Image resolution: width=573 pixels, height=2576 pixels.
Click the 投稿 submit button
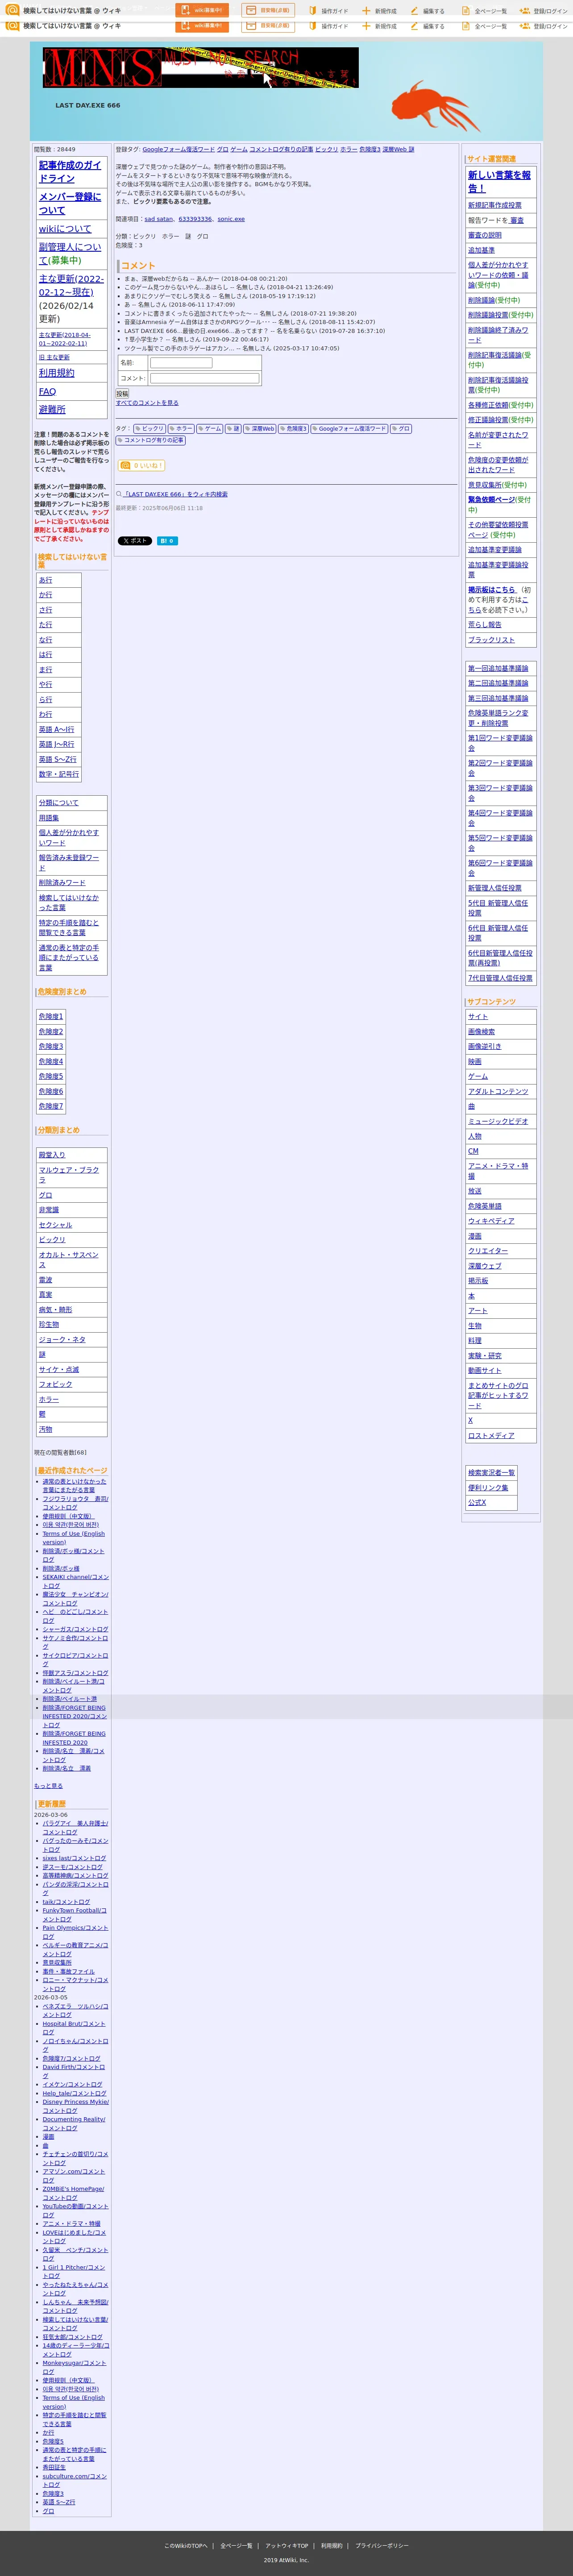(x=122, y=394)
